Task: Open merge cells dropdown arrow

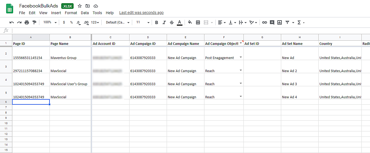Action: [212, 23]
